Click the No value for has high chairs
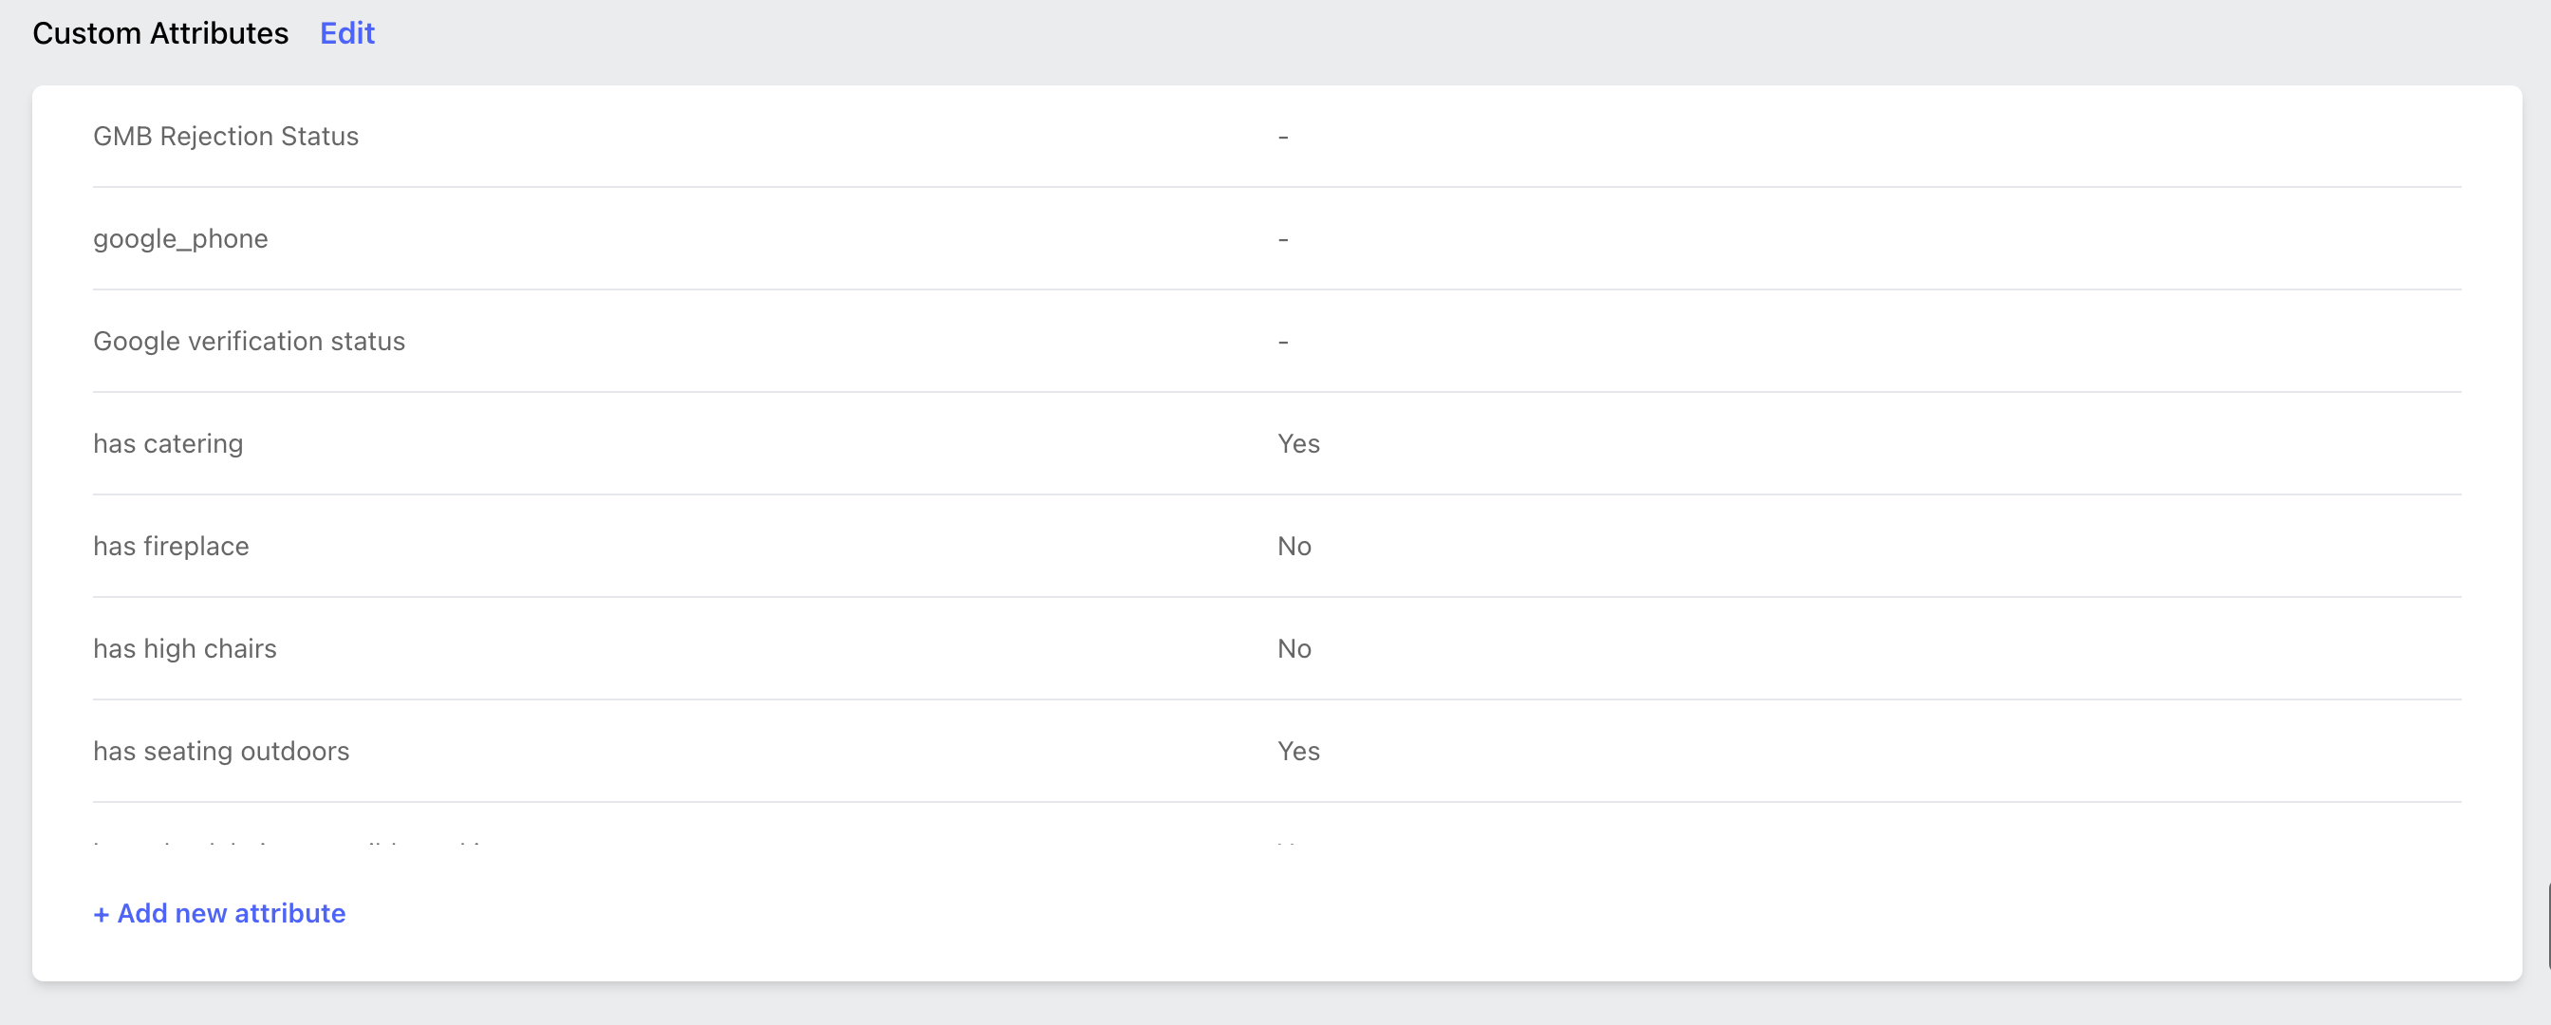Viewport: 2551px width, 1025px height. click(x=1294, y=648)
